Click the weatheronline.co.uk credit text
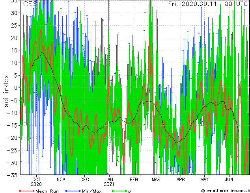Image resolution: width=250 pixels, height=193 pixels. 228,191
